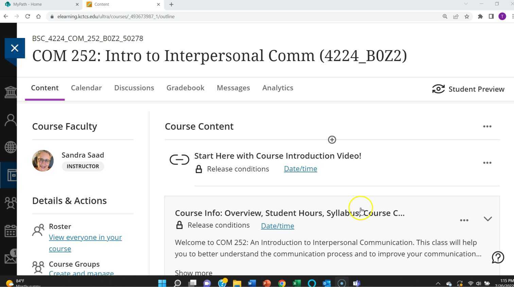Open the options menu for the introduction video

click(x=487, y=162)
